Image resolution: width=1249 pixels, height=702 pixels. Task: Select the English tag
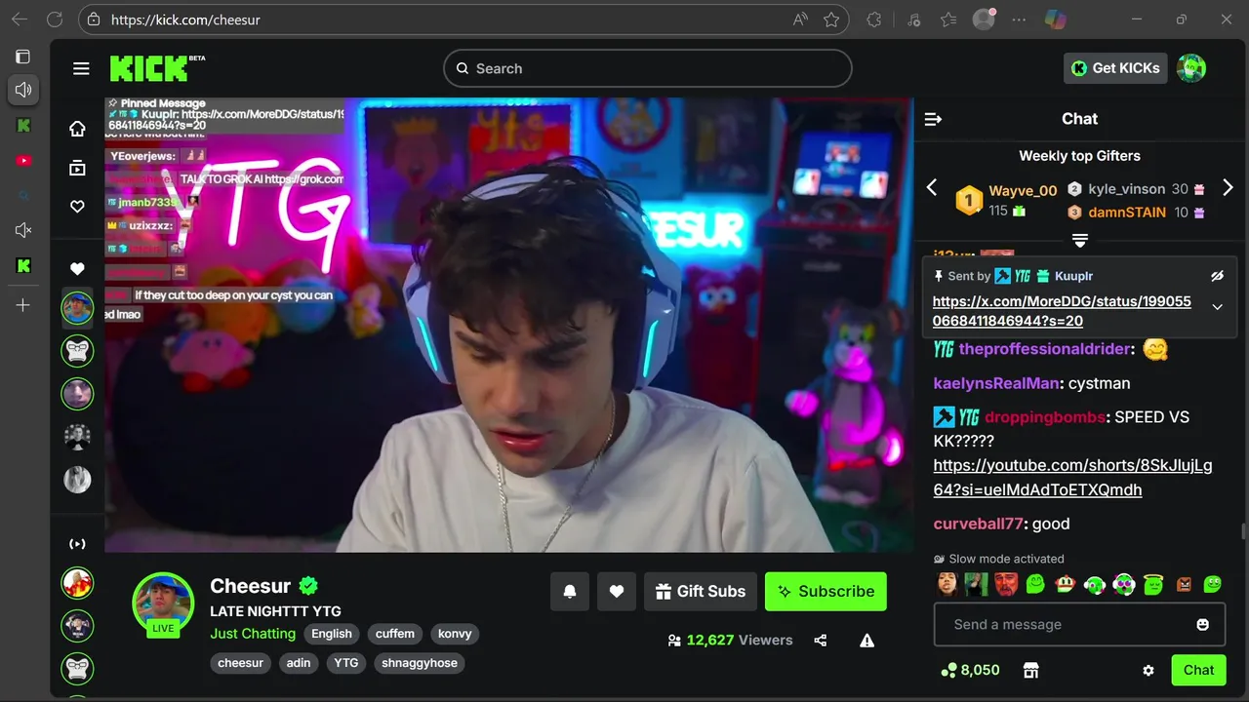[332, 634]
